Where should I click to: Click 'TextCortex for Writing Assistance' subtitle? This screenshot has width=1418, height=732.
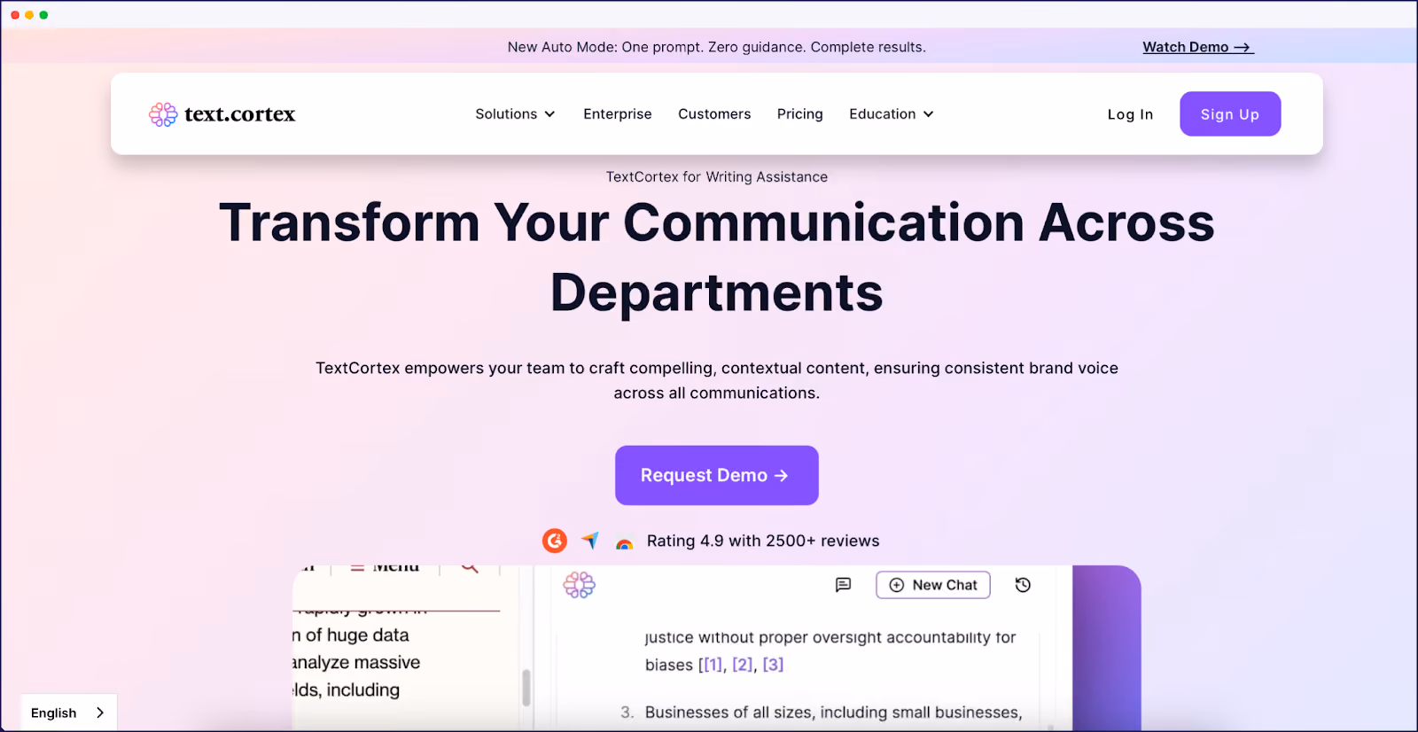tap(717, 177)
